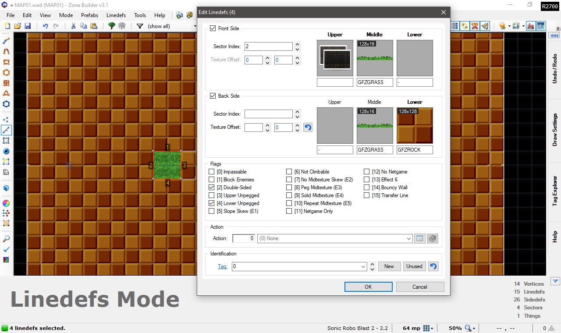Reset back side texture offset arrow
Viewport: 561px width, 333px height.
[308, 128]
